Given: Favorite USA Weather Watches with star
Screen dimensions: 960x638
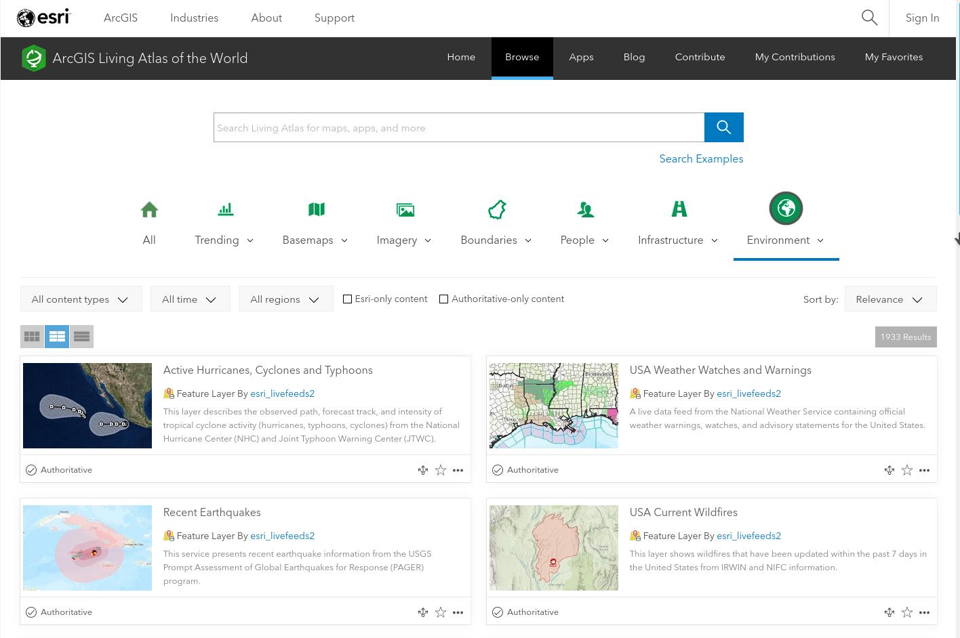Looking at the screenshot, I should point(907,470).
